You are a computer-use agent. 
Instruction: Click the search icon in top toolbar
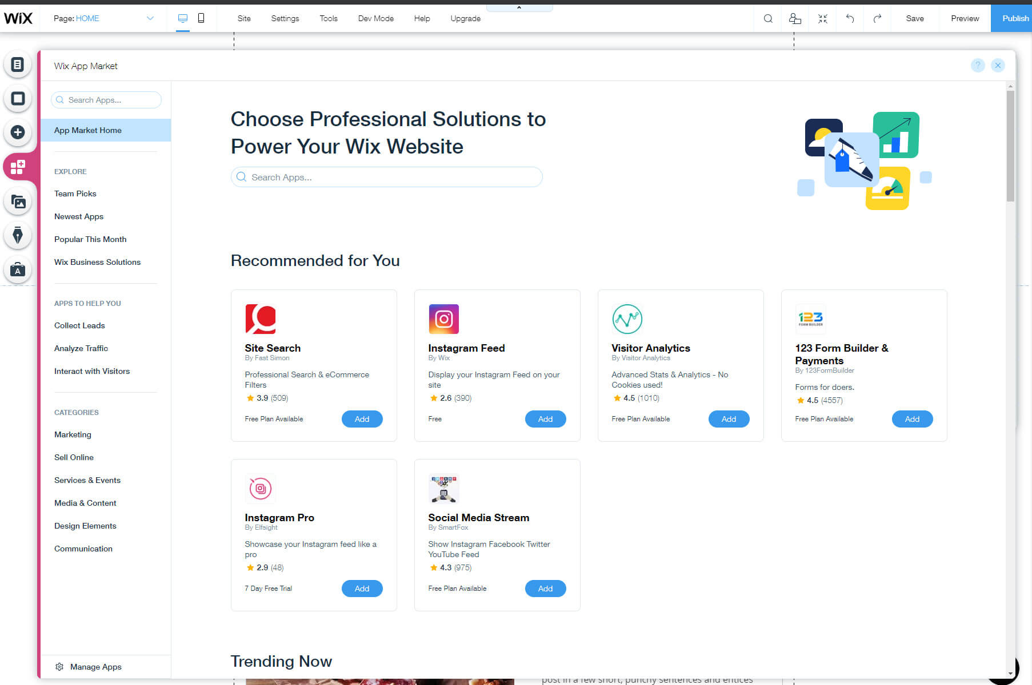pos(768,18)
